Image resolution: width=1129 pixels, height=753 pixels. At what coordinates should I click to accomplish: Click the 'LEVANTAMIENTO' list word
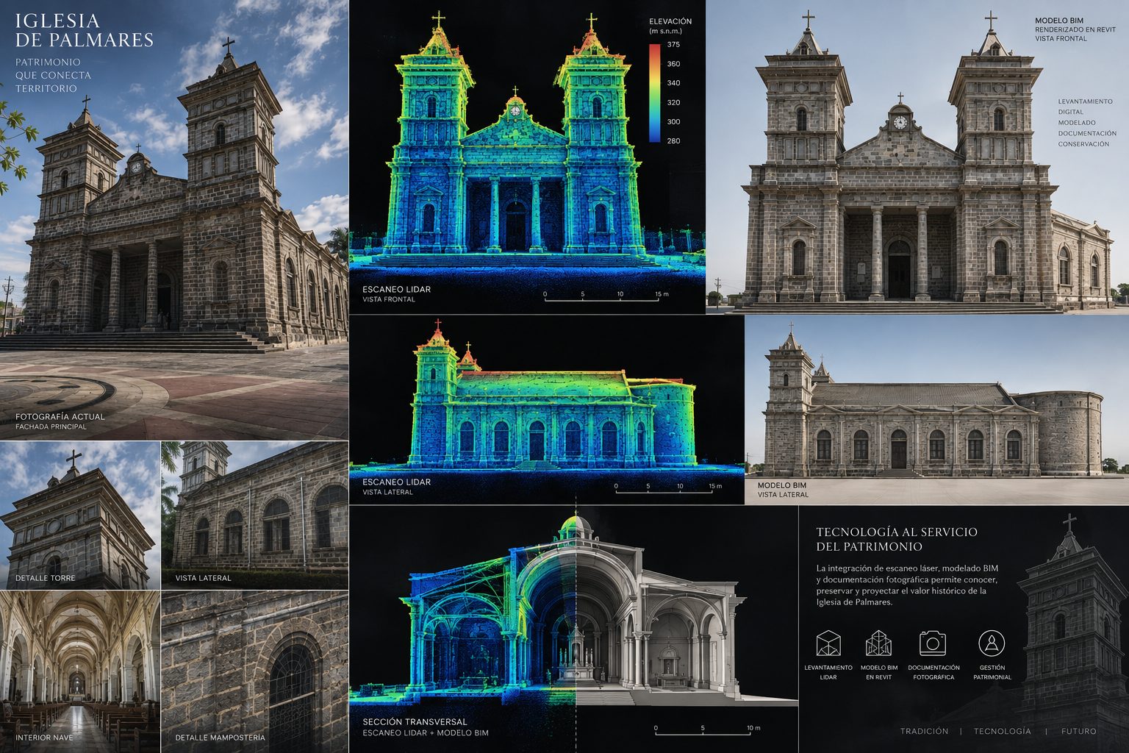1085,101
